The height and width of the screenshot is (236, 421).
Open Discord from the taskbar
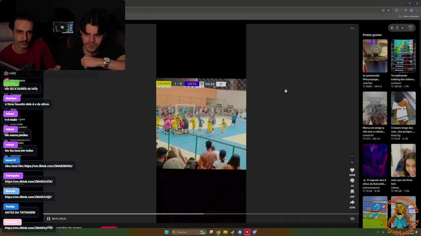(x=254, y=232)
